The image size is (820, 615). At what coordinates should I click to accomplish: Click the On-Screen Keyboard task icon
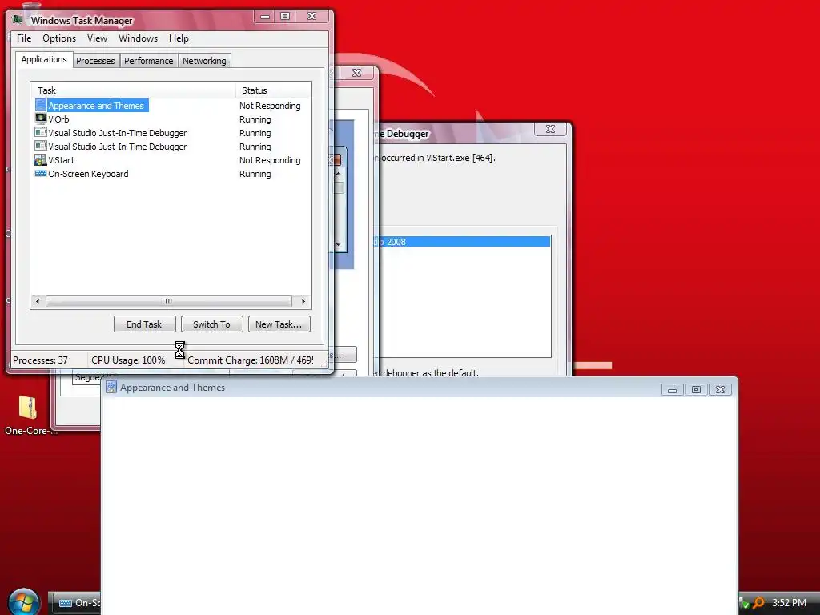[41, 173]
